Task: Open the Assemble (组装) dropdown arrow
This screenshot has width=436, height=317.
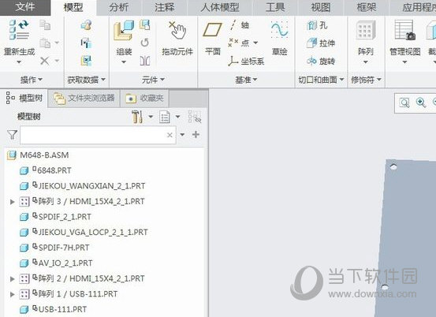Action: coord(124,62)
